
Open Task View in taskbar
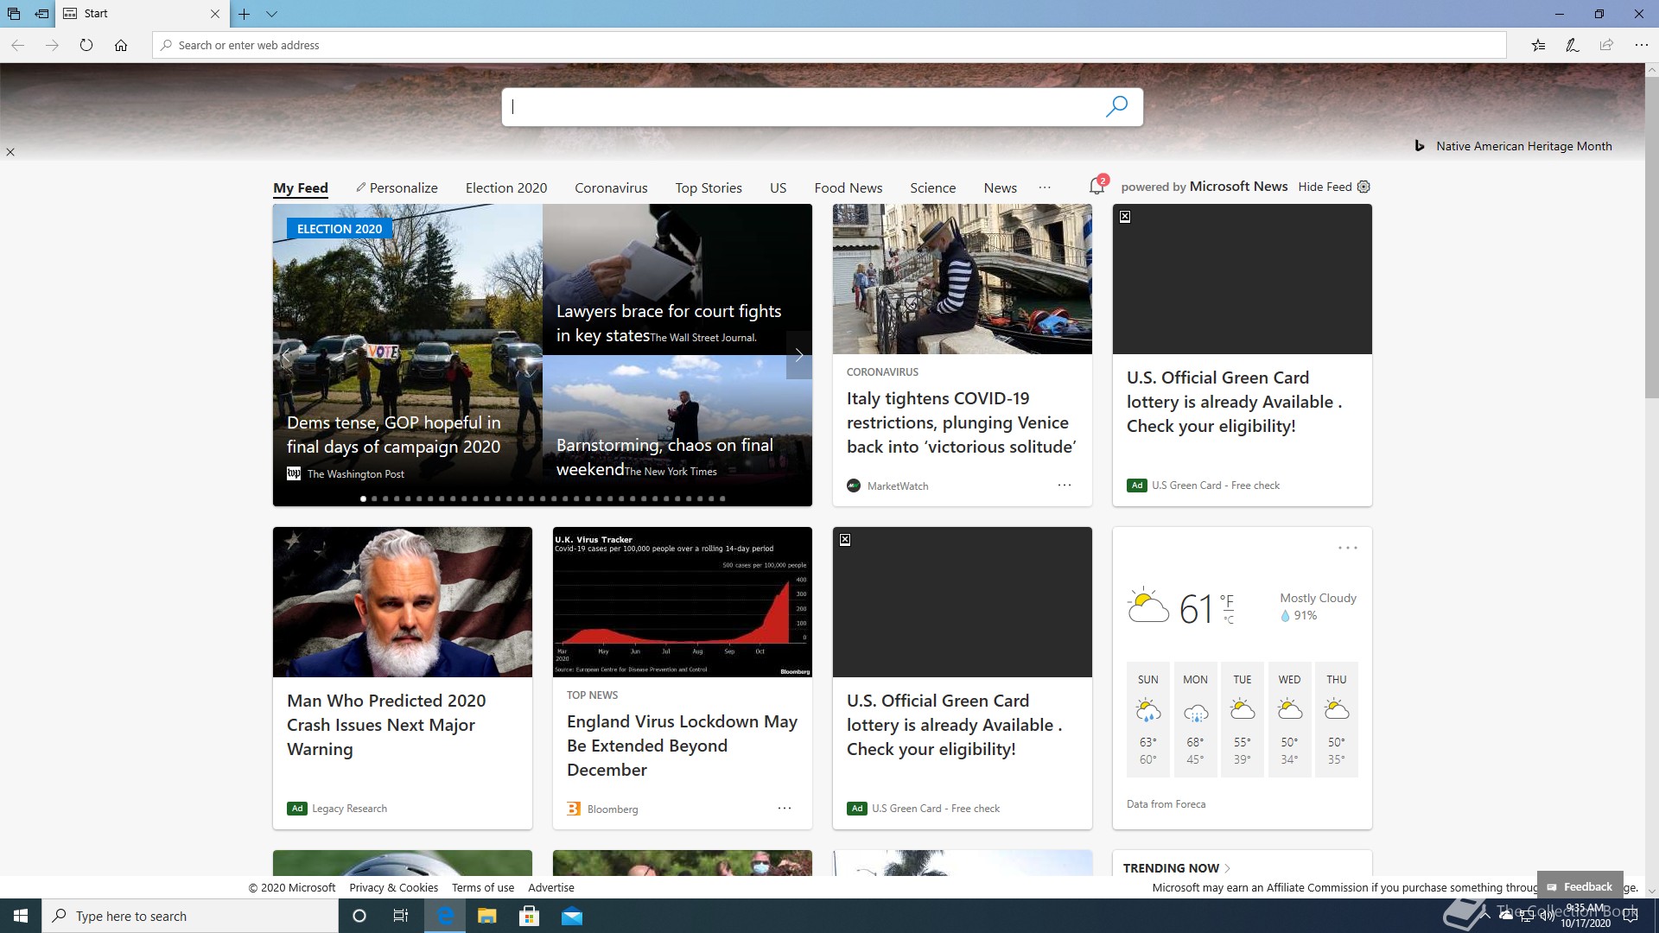pos(400,916)
